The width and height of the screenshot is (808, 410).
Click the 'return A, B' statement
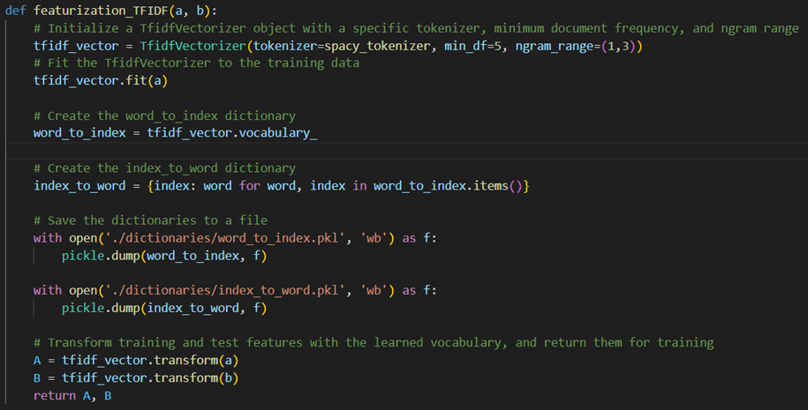pyautogui.click(x=72, y=396)
